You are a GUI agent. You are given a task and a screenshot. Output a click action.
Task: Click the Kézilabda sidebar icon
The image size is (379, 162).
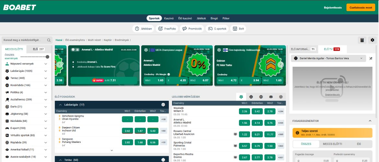[7, 121]
